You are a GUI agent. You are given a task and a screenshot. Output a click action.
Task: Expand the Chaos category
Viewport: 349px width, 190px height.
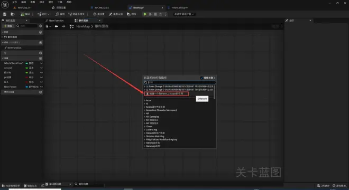click(144, 127)
